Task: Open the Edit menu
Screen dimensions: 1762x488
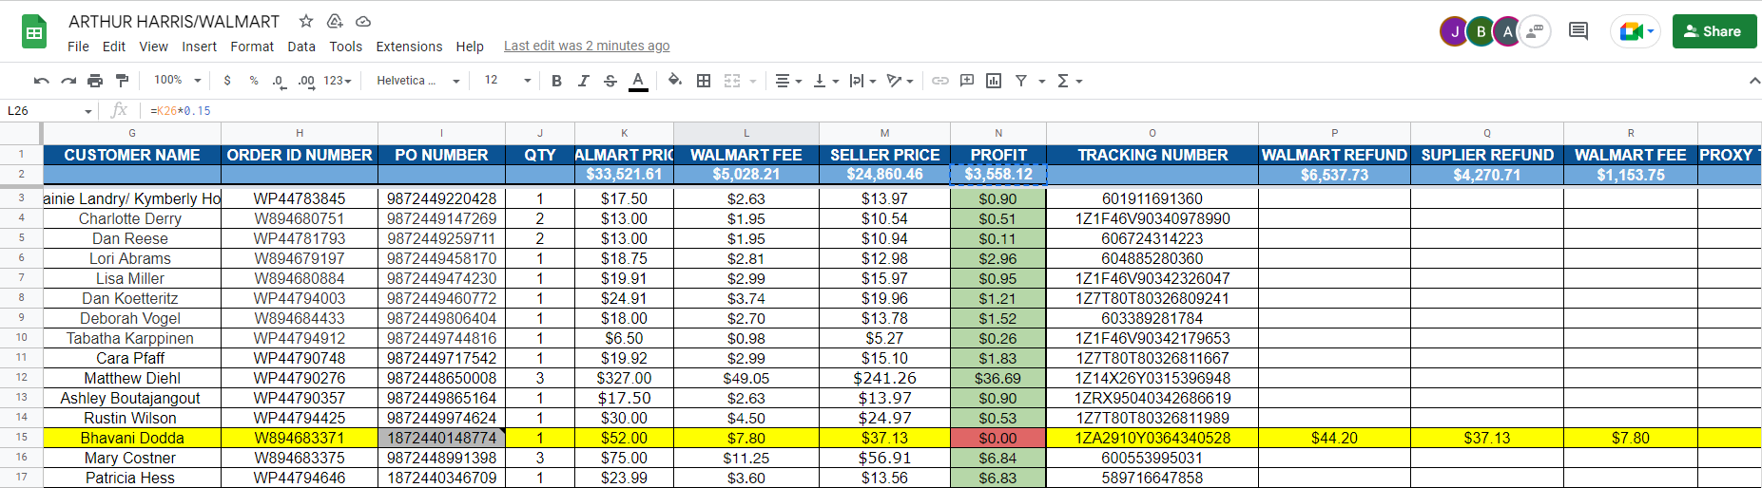Action: click(113, 47)
